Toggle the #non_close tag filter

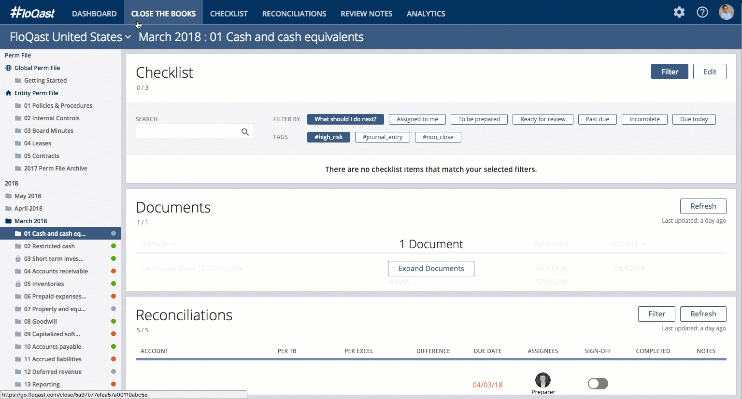click(x=438, y=137)
